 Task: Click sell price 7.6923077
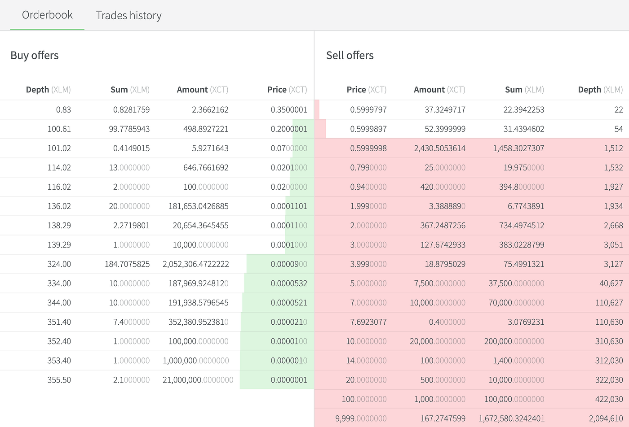(368, 322)
